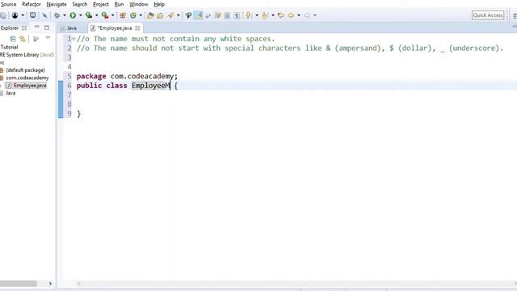Expand the Next Annotation dropdown arrow
The image size is (517, 291).
click(x=257, y=15)
